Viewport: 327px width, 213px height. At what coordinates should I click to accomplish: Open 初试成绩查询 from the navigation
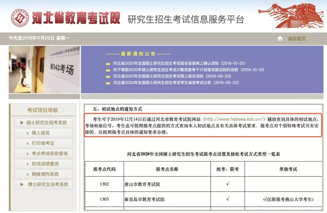coord(43,164)
